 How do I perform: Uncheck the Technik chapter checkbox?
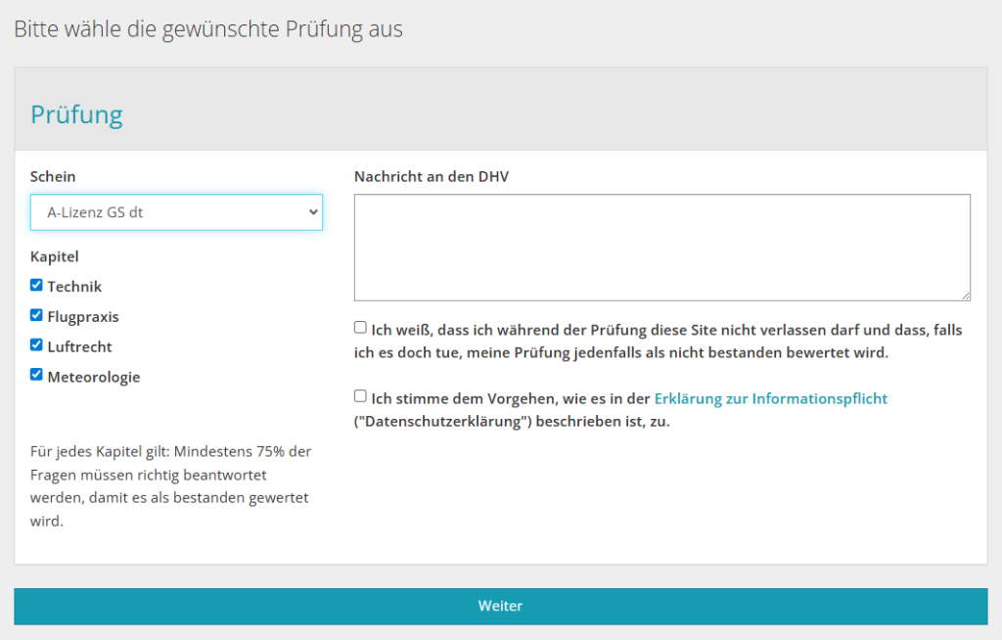pyautogui.click(x=36, y=286)
